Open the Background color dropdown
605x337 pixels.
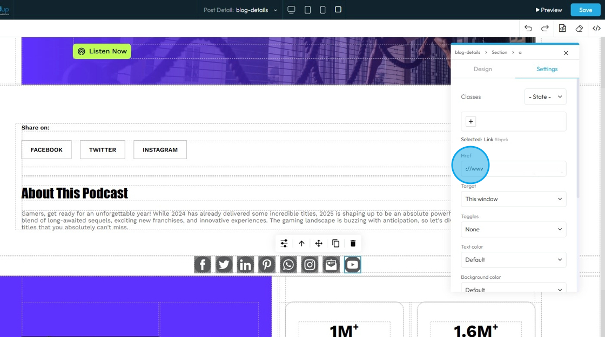pos(514,288)
